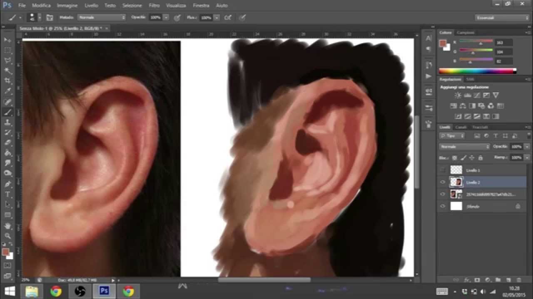The height and width of the screenshot is (299, 533).
Task: Open Chrome from the taskbar
Action: 55,291
